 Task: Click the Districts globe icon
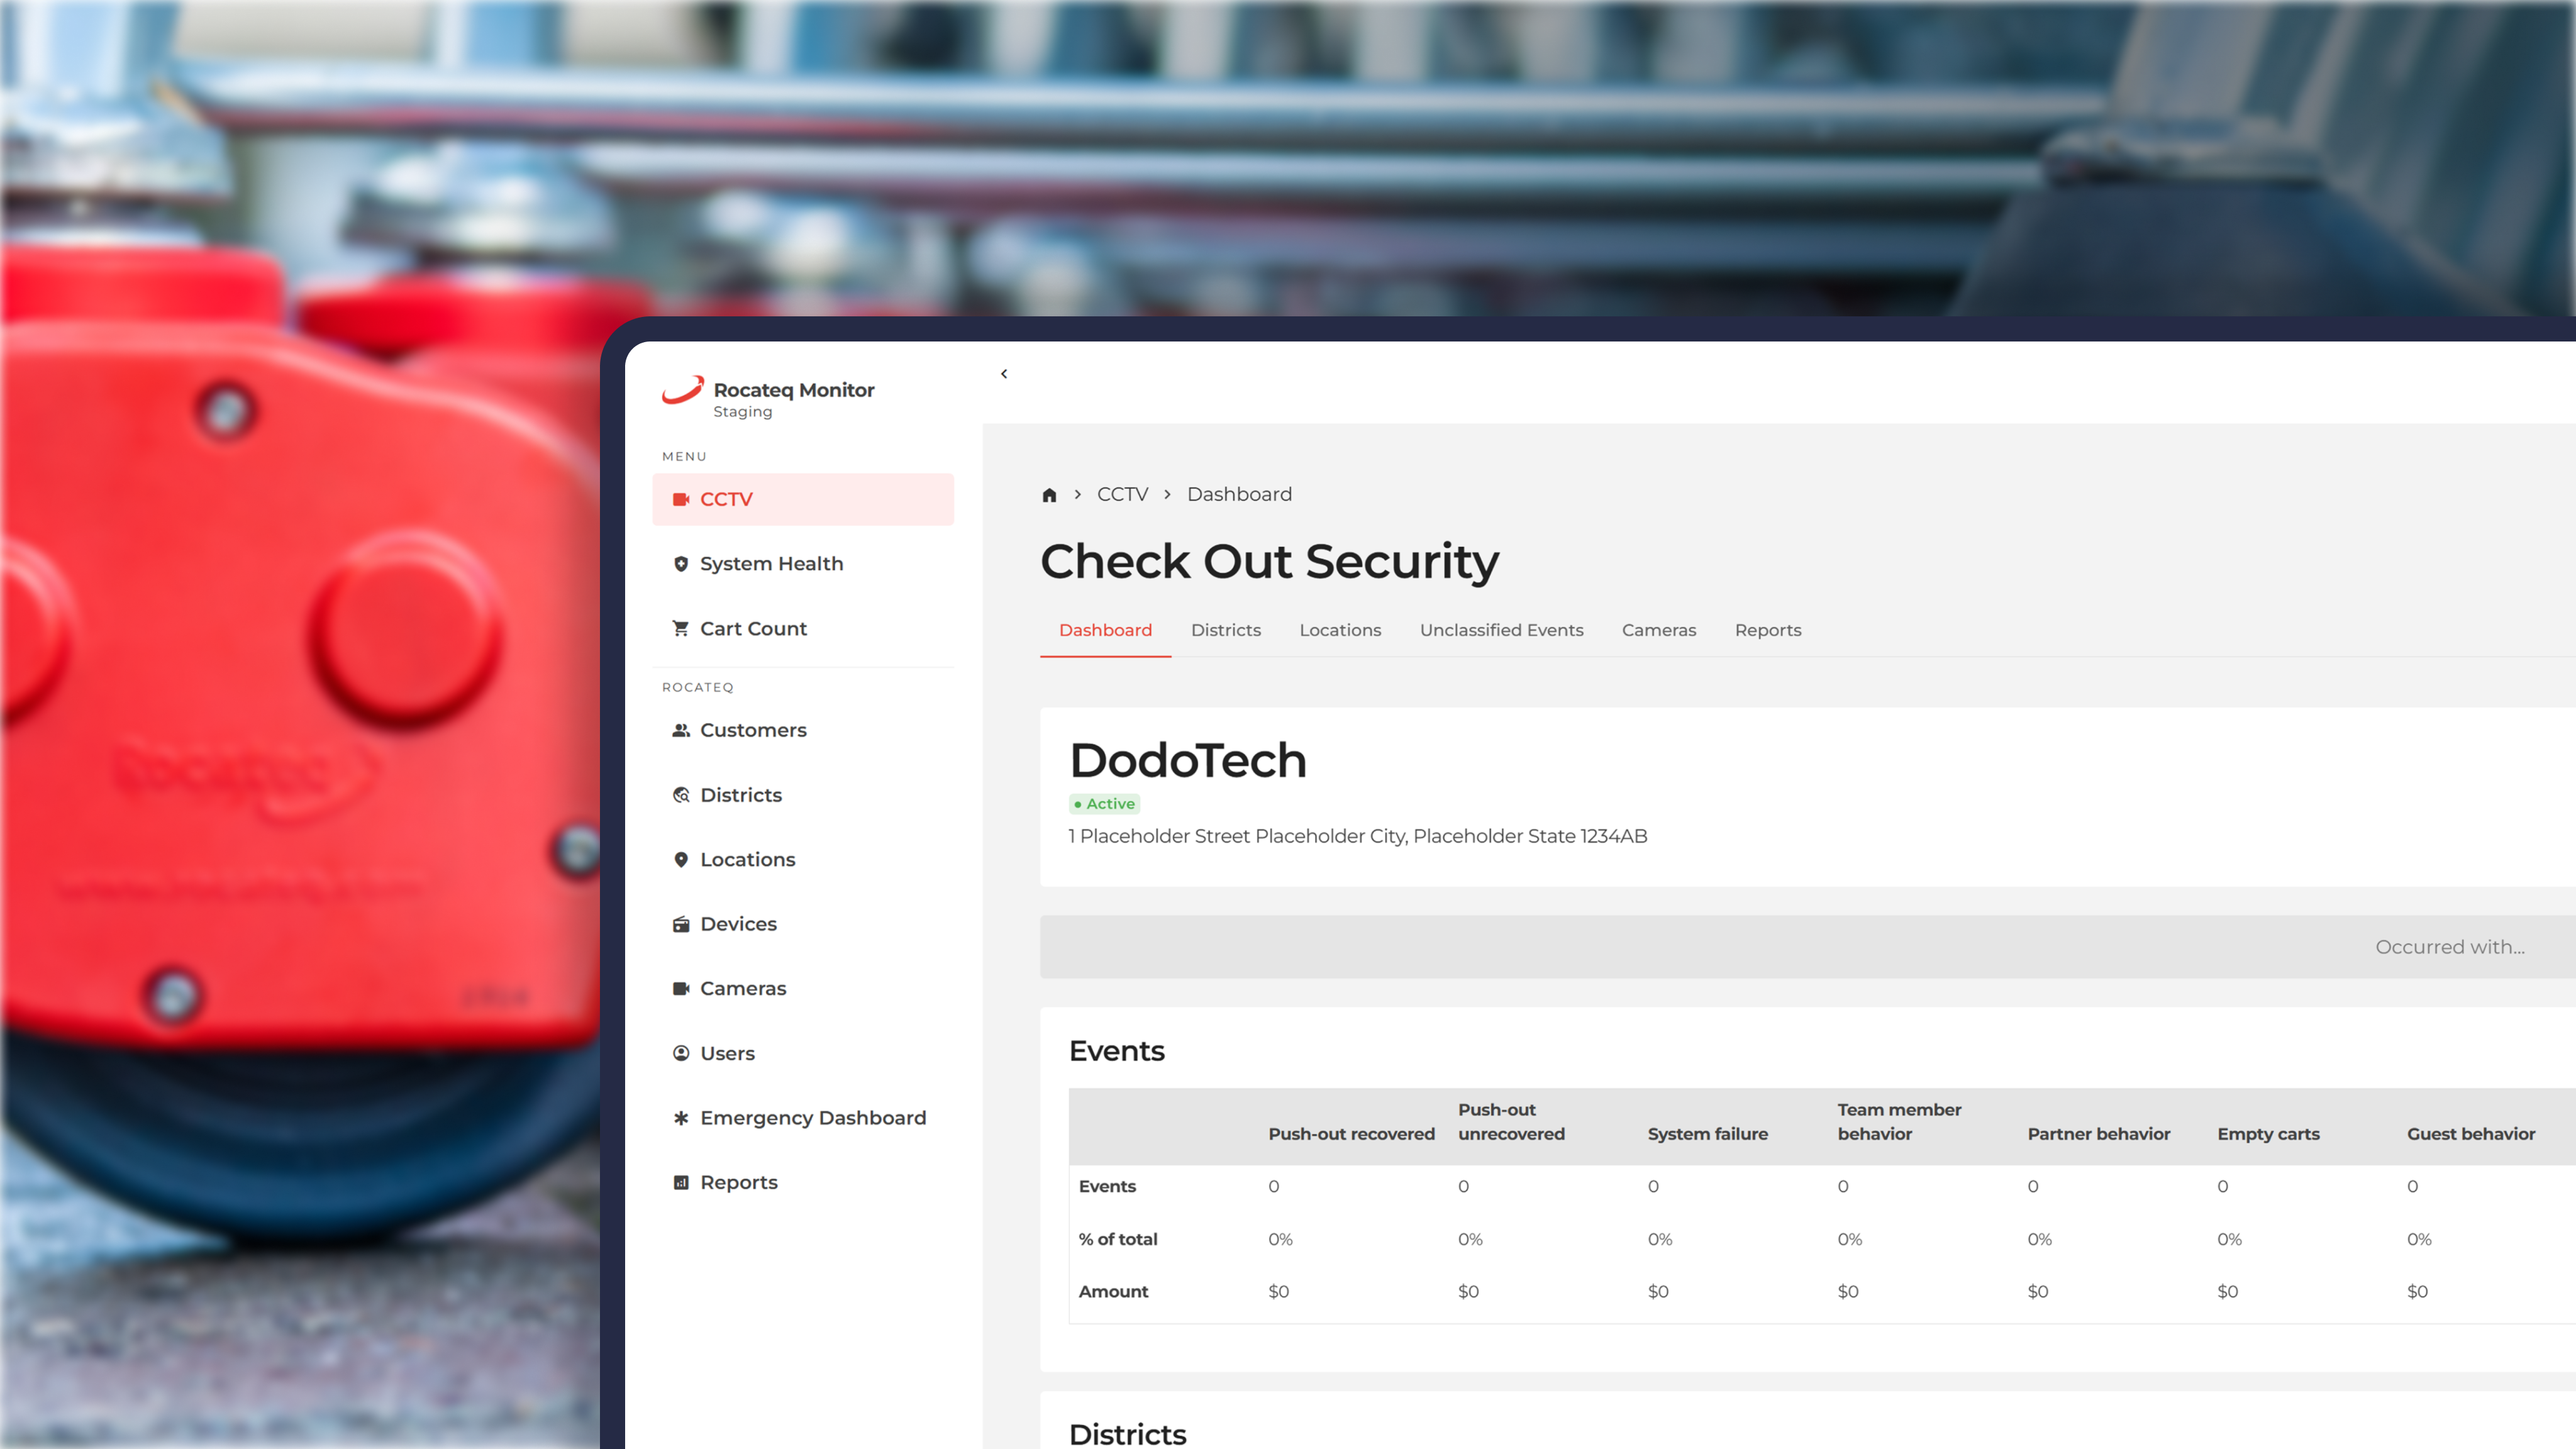click(x=681, y=795)
